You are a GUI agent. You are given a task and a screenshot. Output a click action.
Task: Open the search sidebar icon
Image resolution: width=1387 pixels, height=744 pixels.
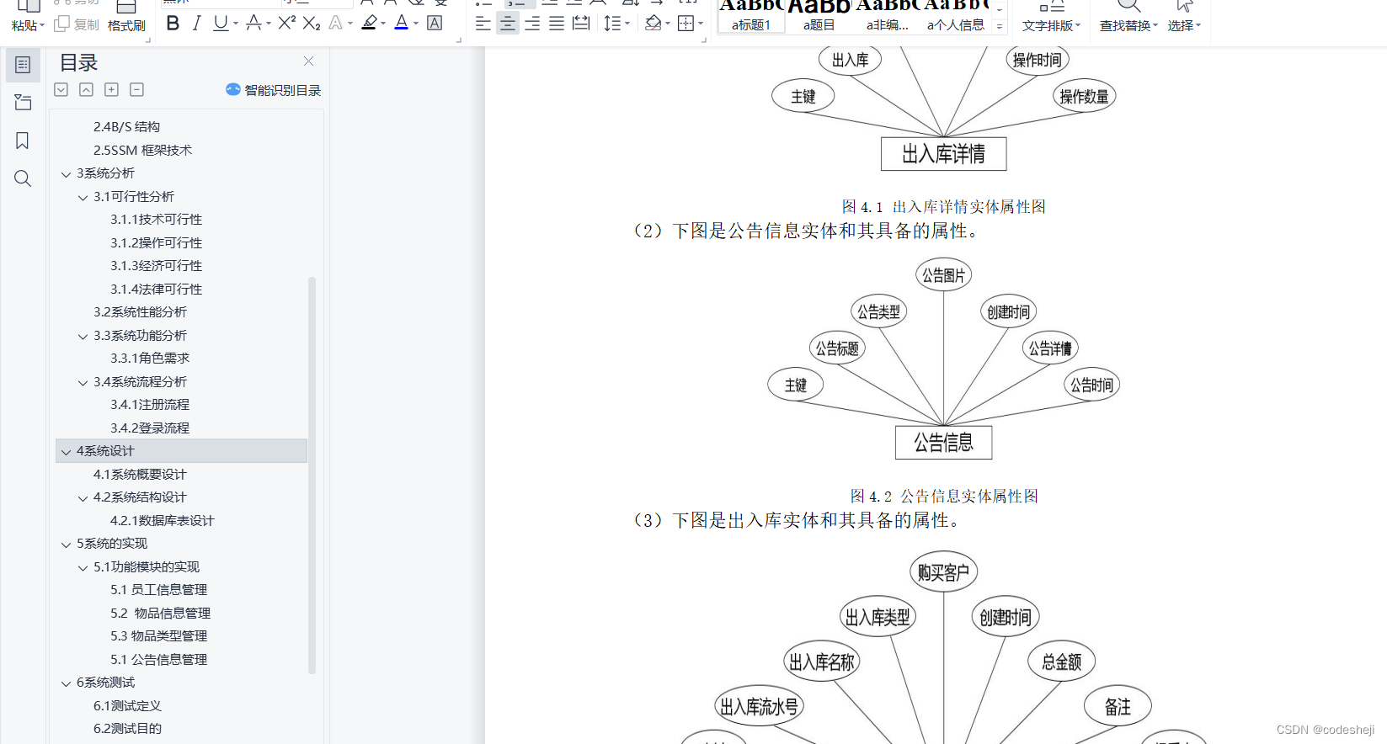point(23,178)
